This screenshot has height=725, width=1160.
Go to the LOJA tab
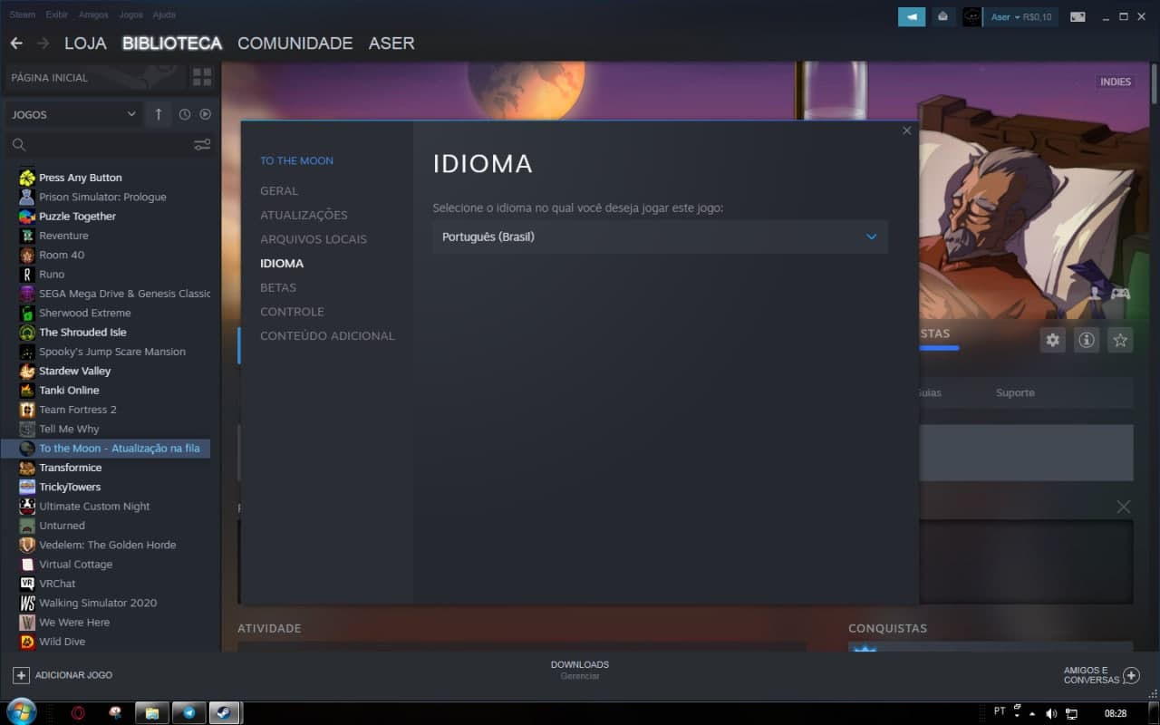click(85, 43)
